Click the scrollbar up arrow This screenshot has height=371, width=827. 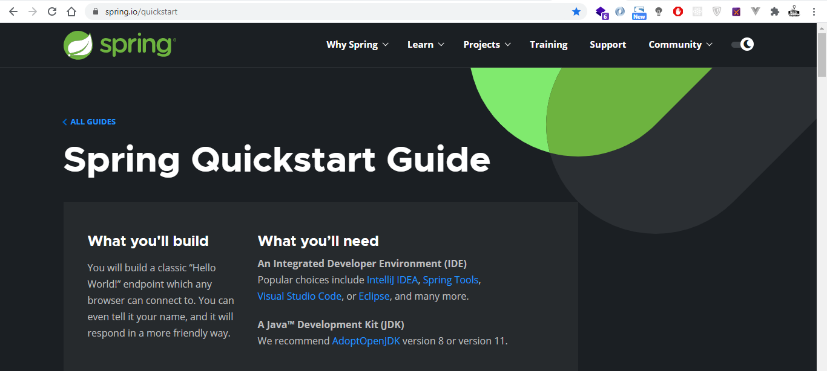click(x=822, y=28)
